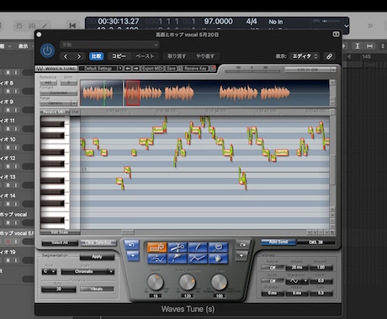Select the Glue tool

click(x=177, y=259)
